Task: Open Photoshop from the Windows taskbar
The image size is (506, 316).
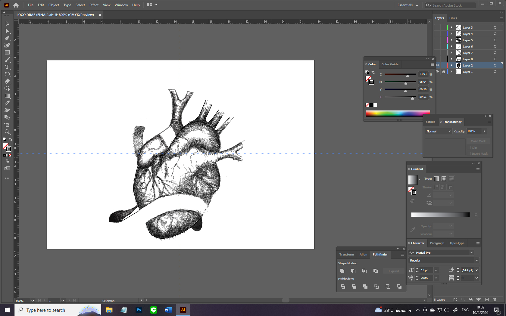Action: pos(139,310)
